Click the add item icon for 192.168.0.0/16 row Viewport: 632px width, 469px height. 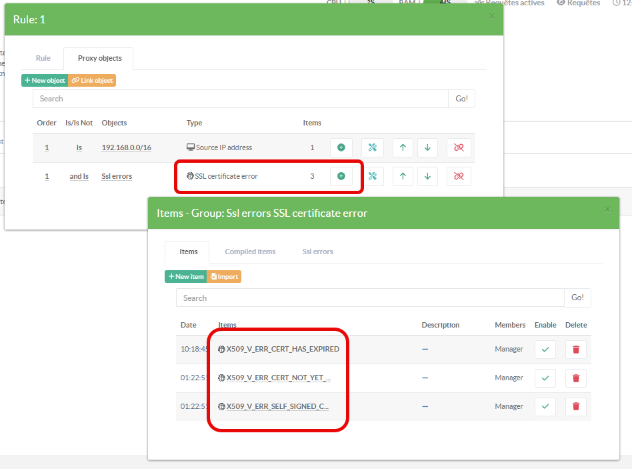tap(341, 147)
